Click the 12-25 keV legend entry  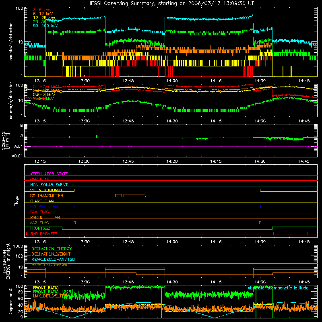[44, 18]
